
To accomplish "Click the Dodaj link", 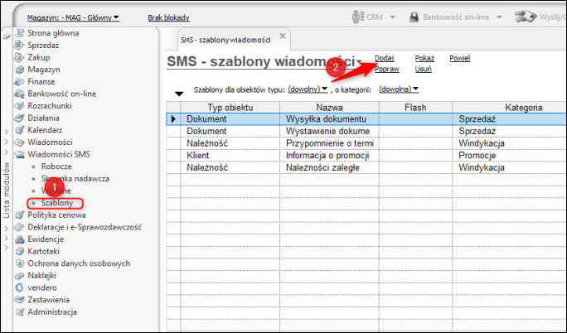I will click(x=384, y=58).
